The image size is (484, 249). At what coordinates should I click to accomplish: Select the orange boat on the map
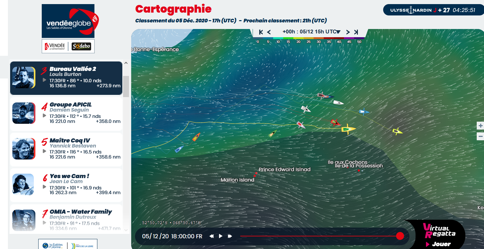click(x=196, y=137)
